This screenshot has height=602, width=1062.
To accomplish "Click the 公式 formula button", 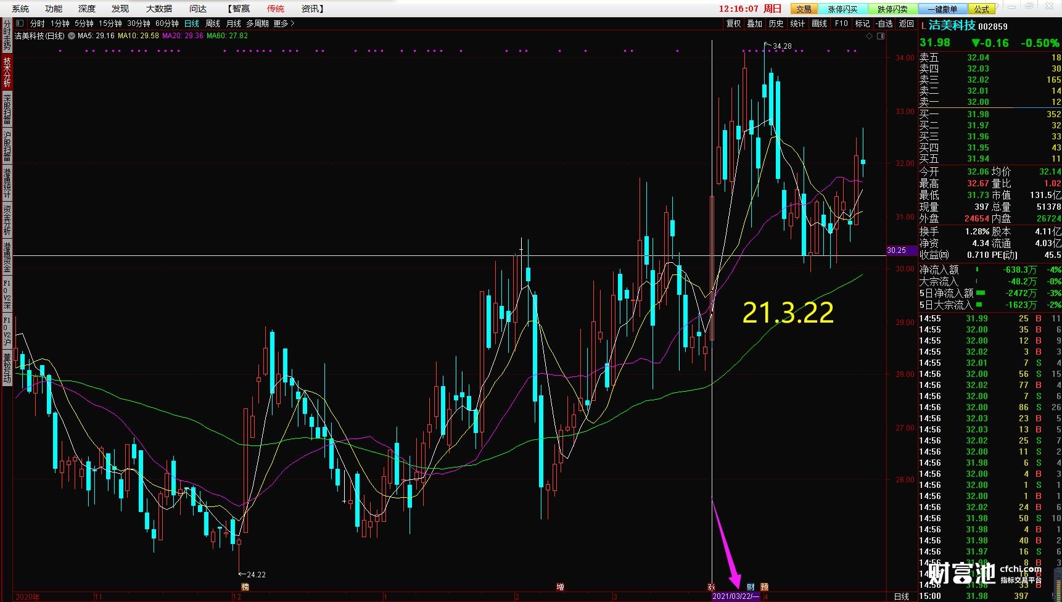I will tap(982, 9).
